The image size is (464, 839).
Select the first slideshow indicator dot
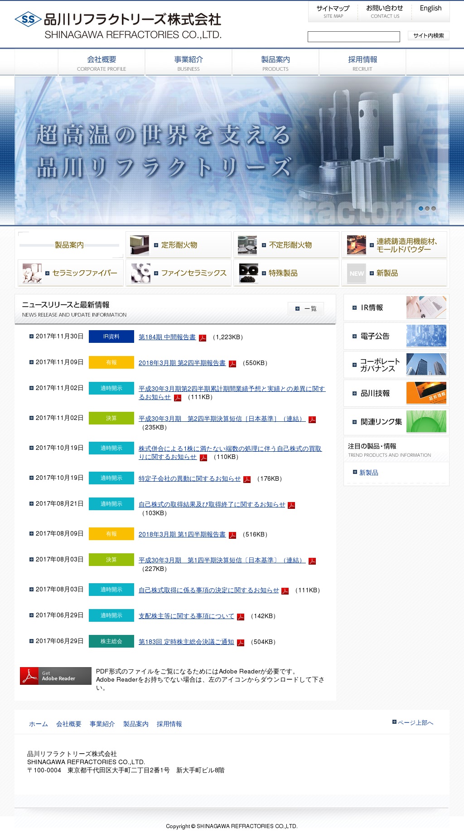(421, 209)
